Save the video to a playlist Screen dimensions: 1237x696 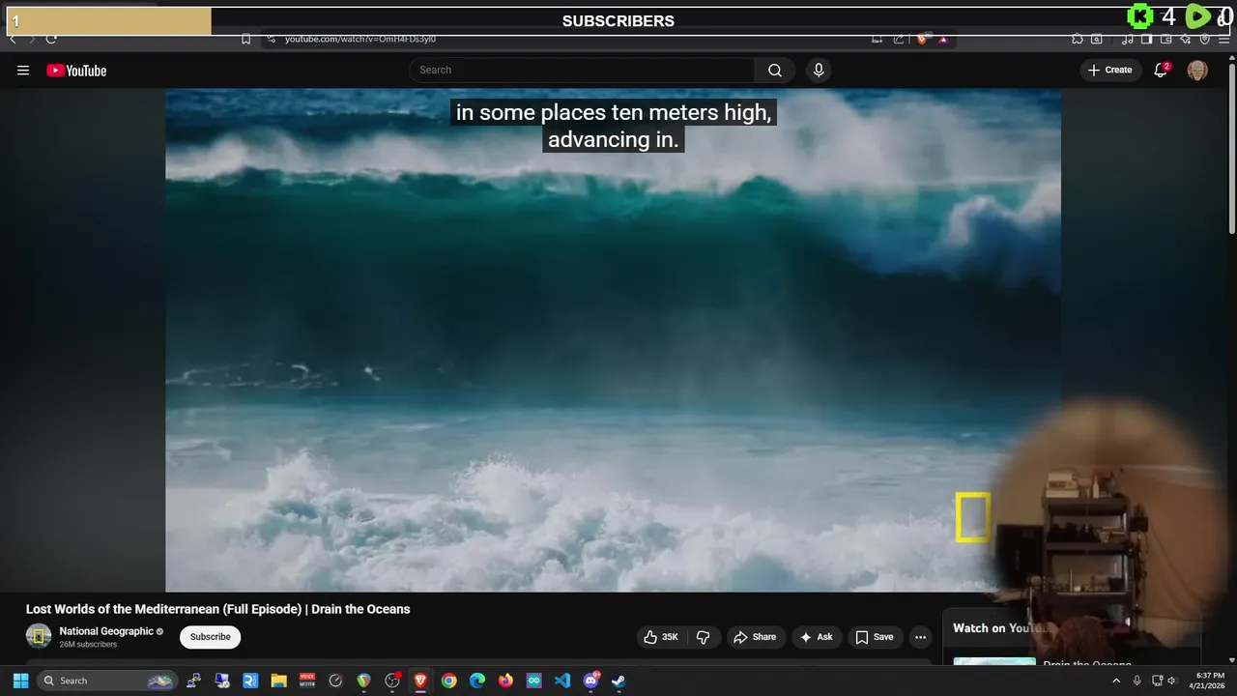click(874, 637)
